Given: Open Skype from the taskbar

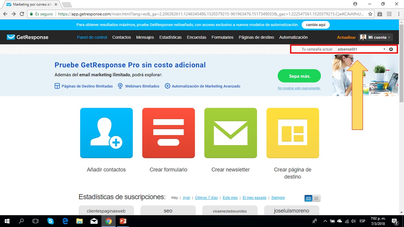Looking at the screenshot, I should coord(50,221).
